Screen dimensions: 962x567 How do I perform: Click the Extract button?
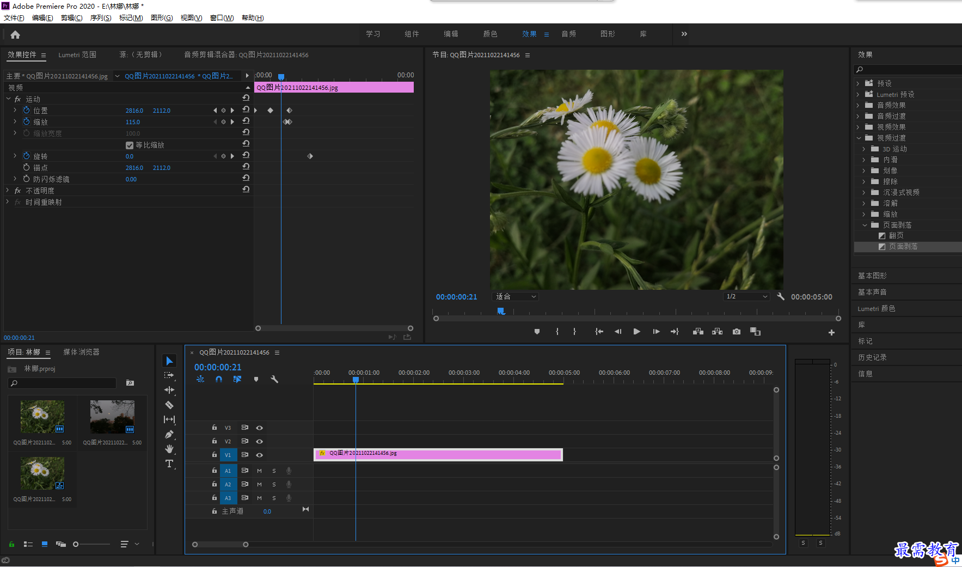(717, 332)
